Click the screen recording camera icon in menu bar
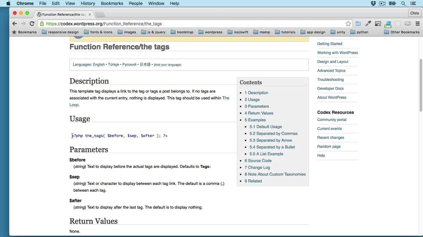 tap(382, 3)
